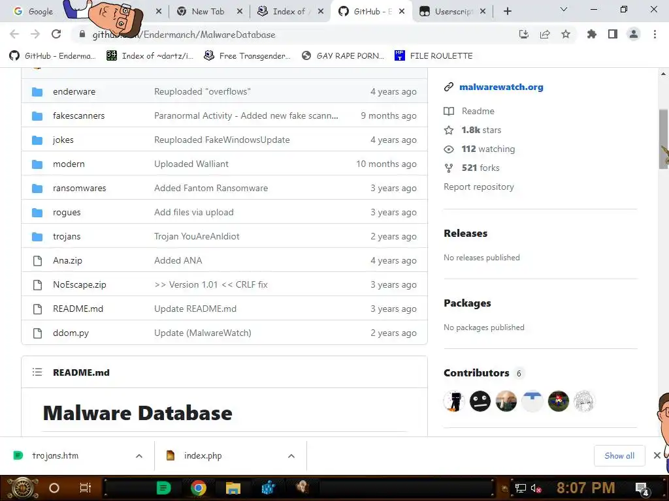The width and height of the screenshot is (669, 501).
Task: Click the page vertical scrollbar thumb
Action: tap(664, 140)
